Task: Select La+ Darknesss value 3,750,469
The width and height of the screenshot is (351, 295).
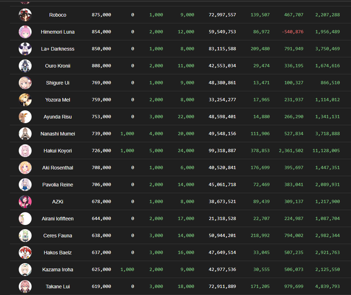Action: pos(328,49)
